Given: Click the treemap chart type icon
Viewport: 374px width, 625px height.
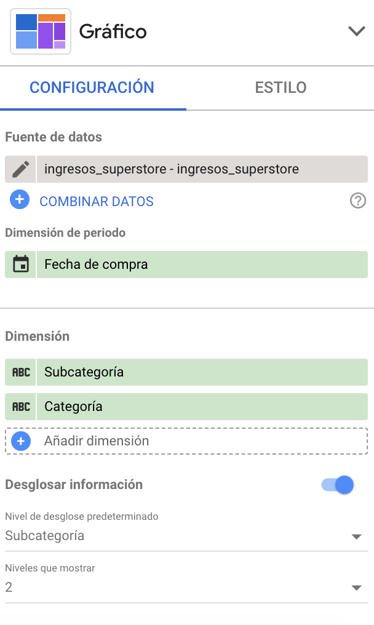Looking at the screenshot, I should pos(41,31).
